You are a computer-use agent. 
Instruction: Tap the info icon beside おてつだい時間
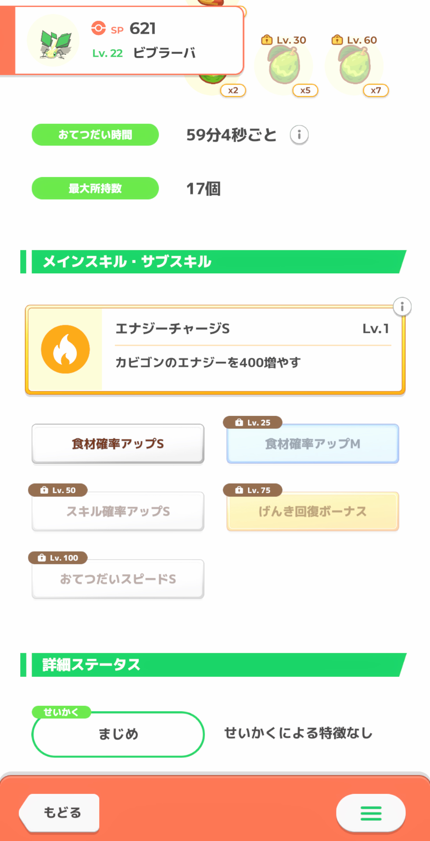pyautogui.click(x=299, y=135)
